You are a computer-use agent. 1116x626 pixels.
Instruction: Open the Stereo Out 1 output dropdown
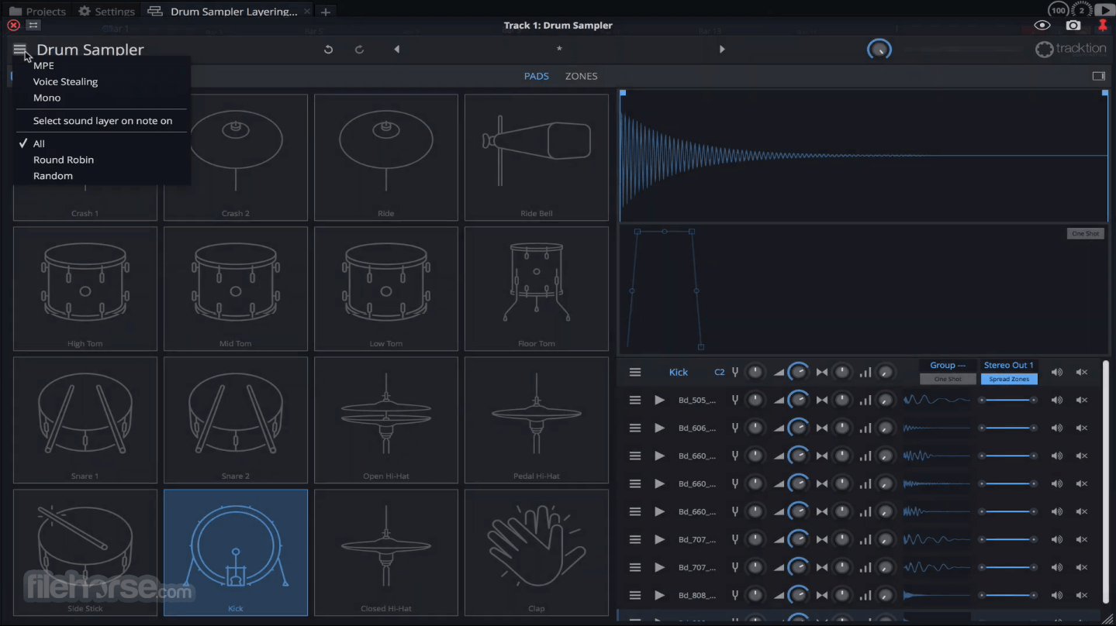coord(1009,365)
